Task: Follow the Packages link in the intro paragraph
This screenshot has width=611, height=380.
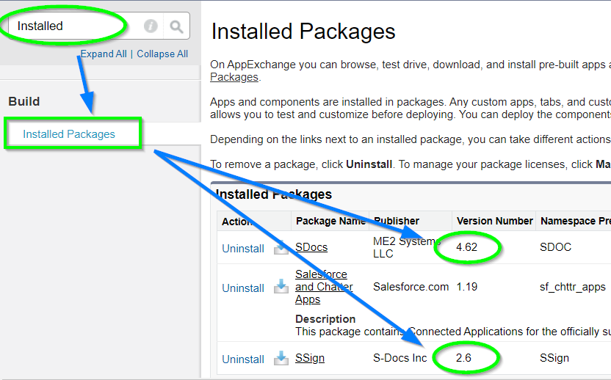Action: pyautogui.click(x=234, y=77)
